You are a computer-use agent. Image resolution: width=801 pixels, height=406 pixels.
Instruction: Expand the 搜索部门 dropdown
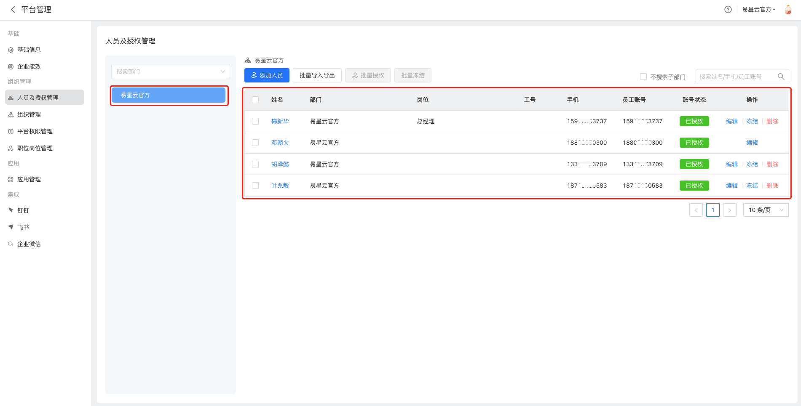(171, 72)
